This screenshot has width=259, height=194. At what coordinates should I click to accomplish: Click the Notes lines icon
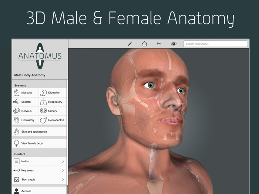point(16,161)
